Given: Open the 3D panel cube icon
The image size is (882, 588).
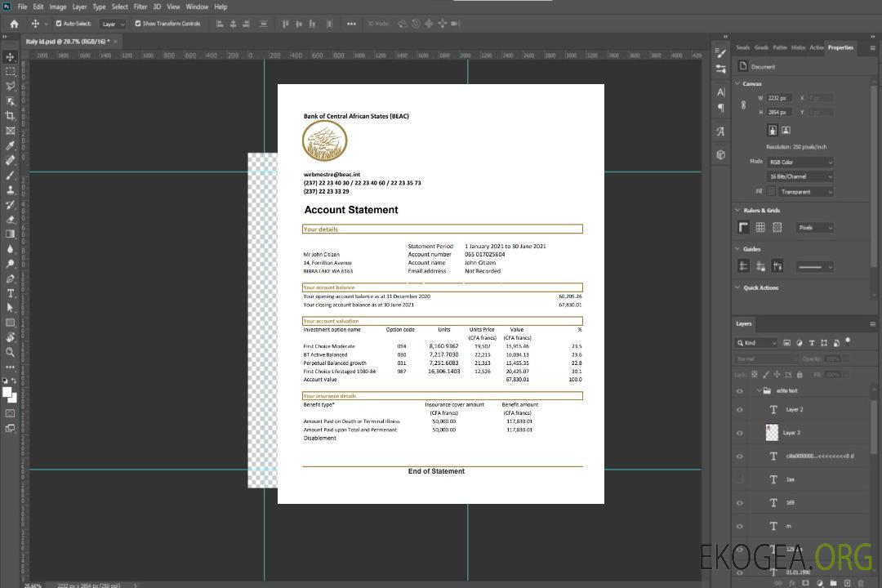Looking at the screenshot, I should coord(720,154).
